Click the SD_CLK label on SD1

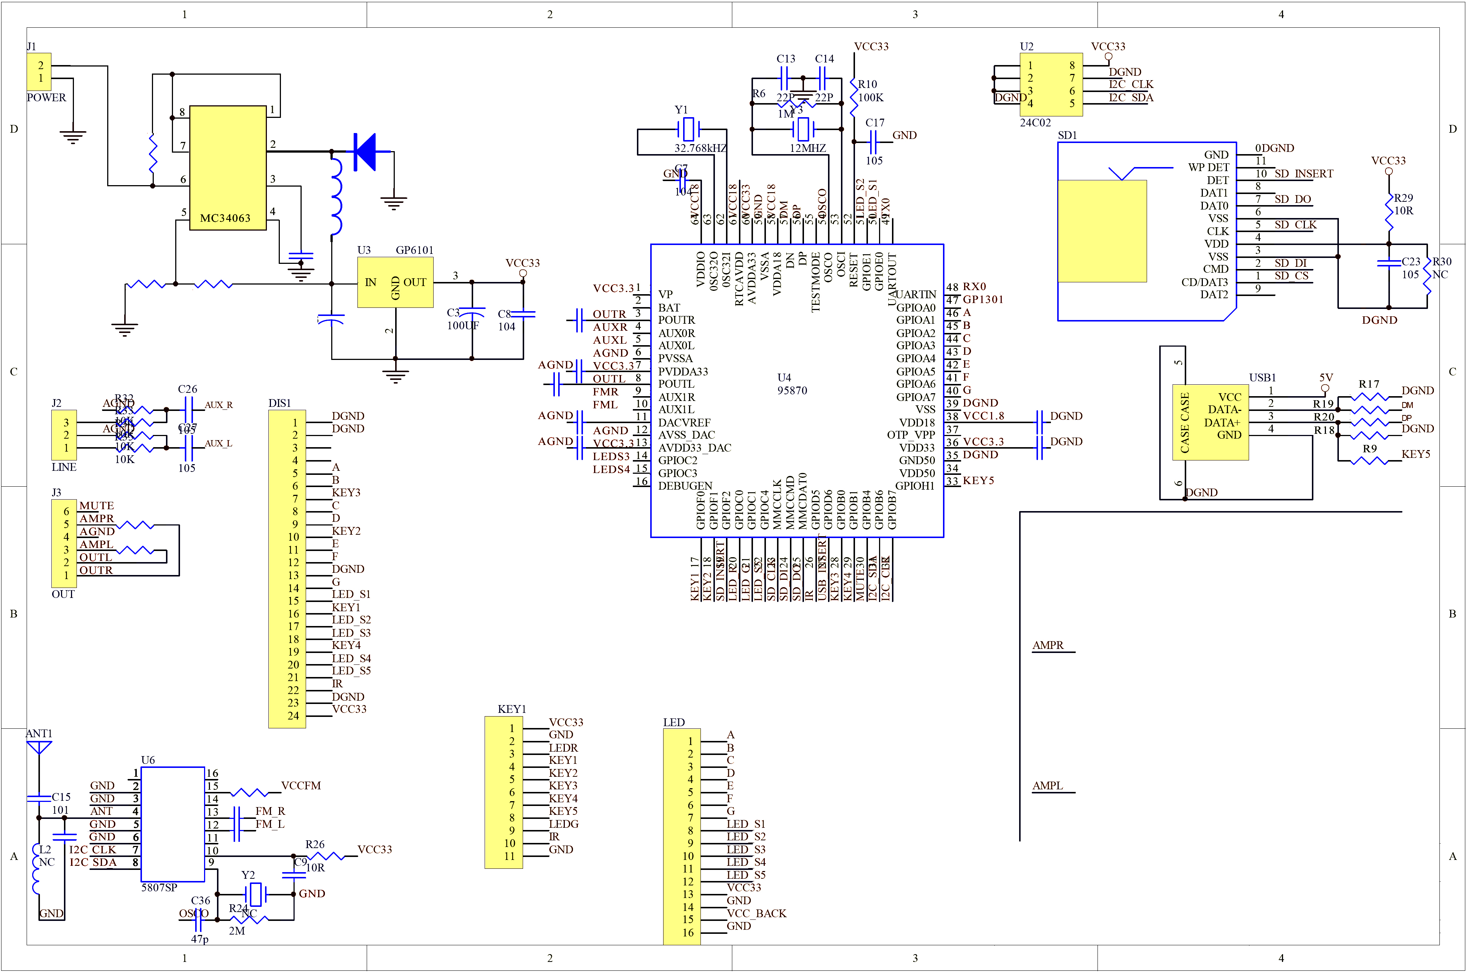point(1296,225)
